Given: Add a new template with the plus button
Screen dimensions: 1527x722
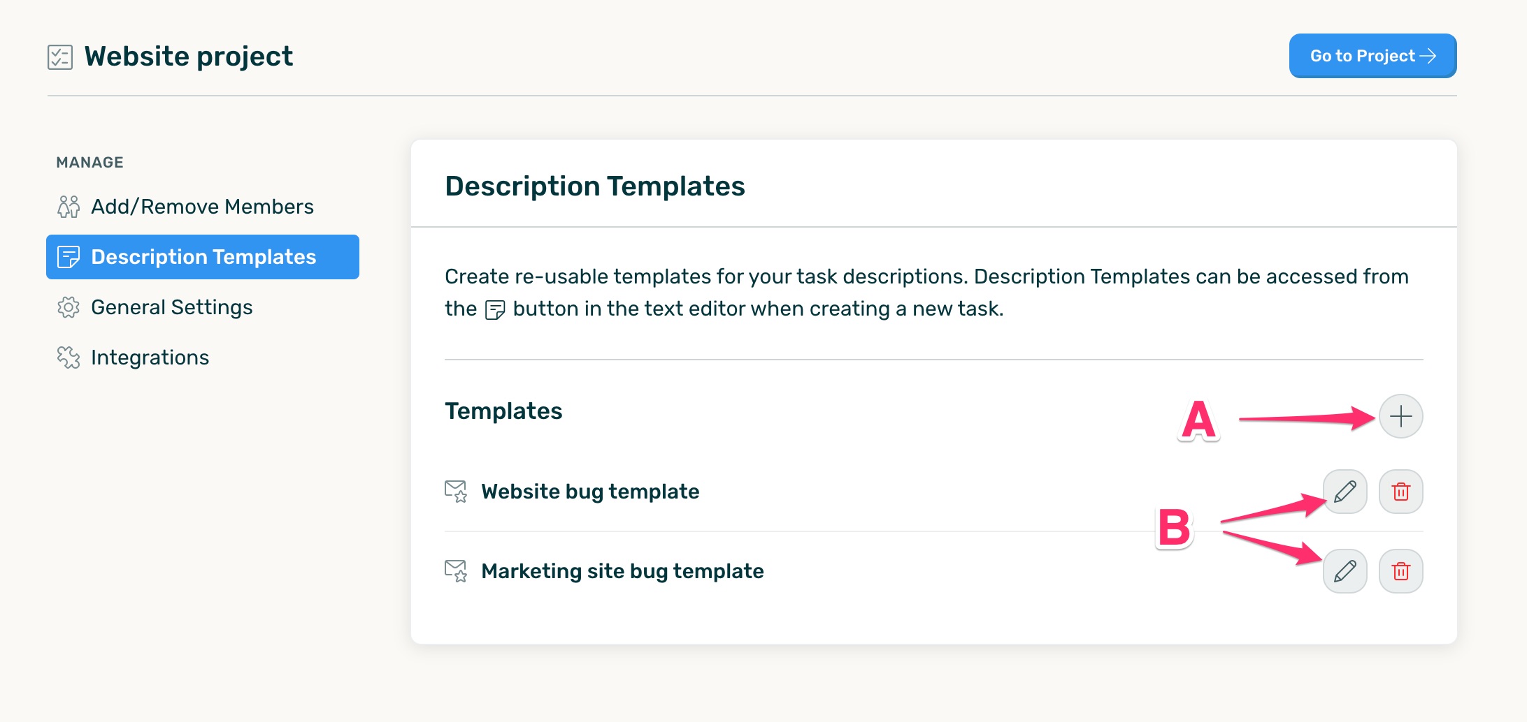Looking at the screenshot, I should [x=1400, y=416].
